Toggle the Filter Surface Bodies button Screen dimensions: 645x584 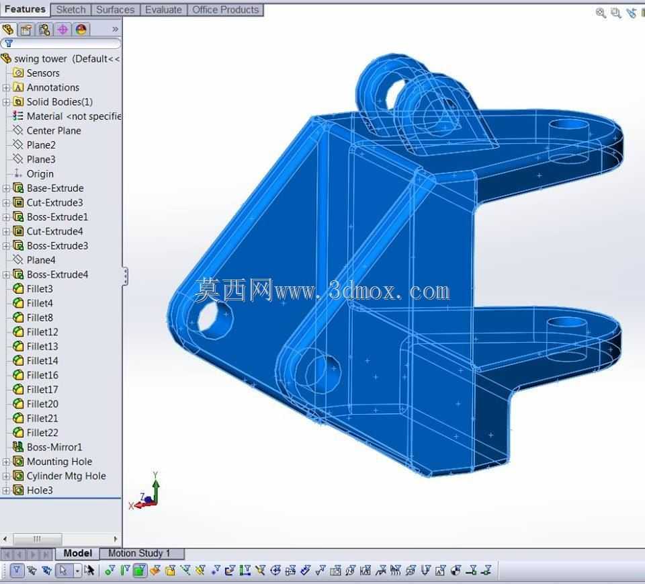coord(155,571)
